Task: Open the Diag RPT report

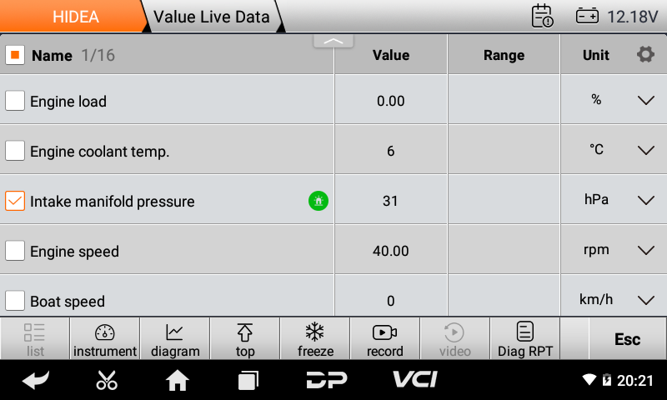Action: click(x=524, y=340)
